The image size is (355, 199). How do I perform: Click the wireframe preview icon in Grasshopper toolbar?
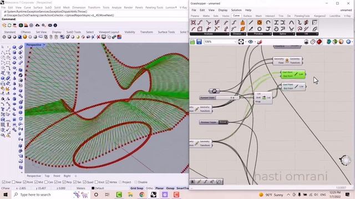point(313,42)
